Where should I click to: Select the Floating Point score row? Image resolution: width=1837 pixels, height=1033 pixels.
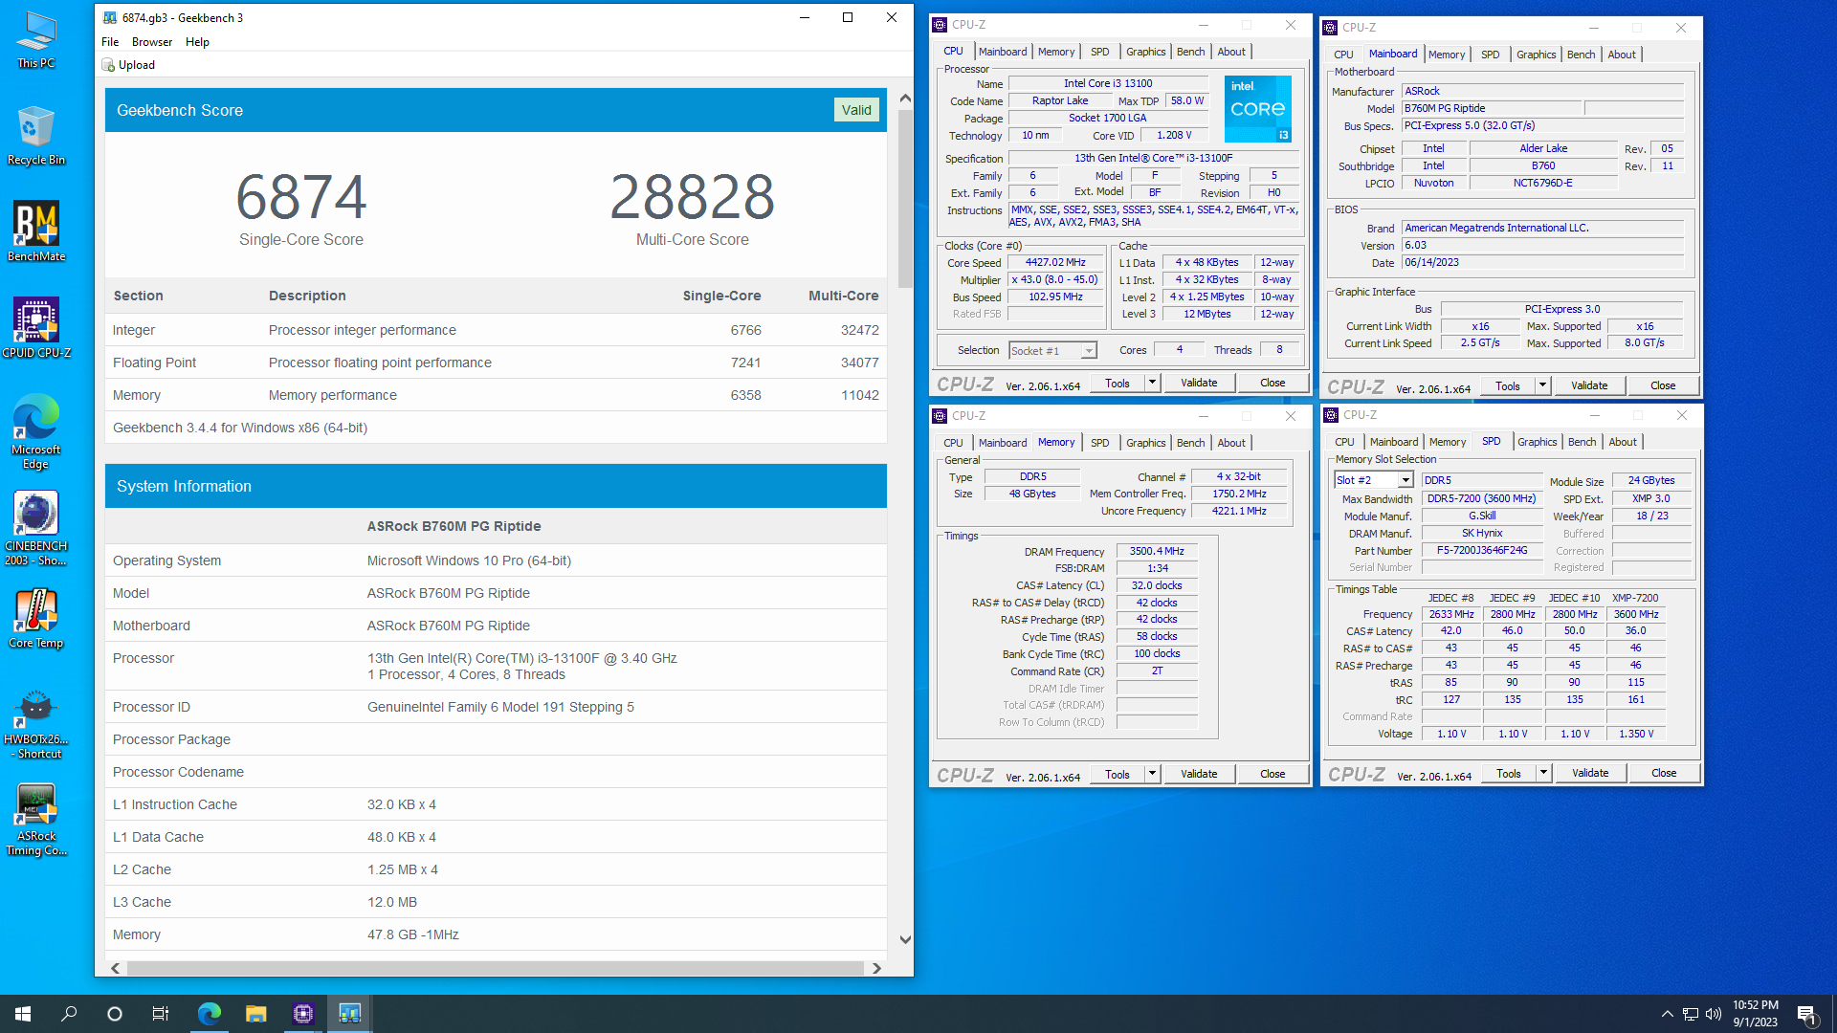(496, 363)
